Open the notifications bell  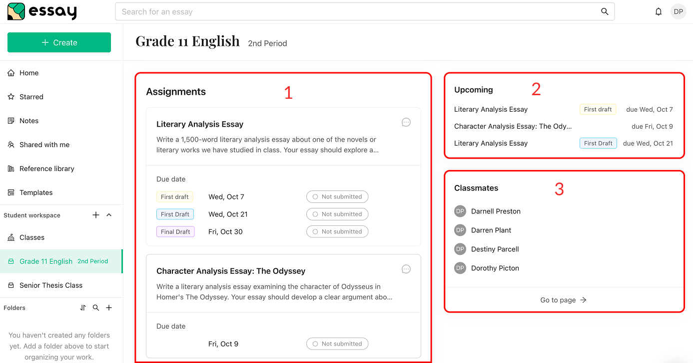[x=659, y=12]
